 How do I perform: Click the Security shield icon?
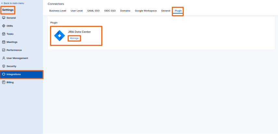[4, 66]
